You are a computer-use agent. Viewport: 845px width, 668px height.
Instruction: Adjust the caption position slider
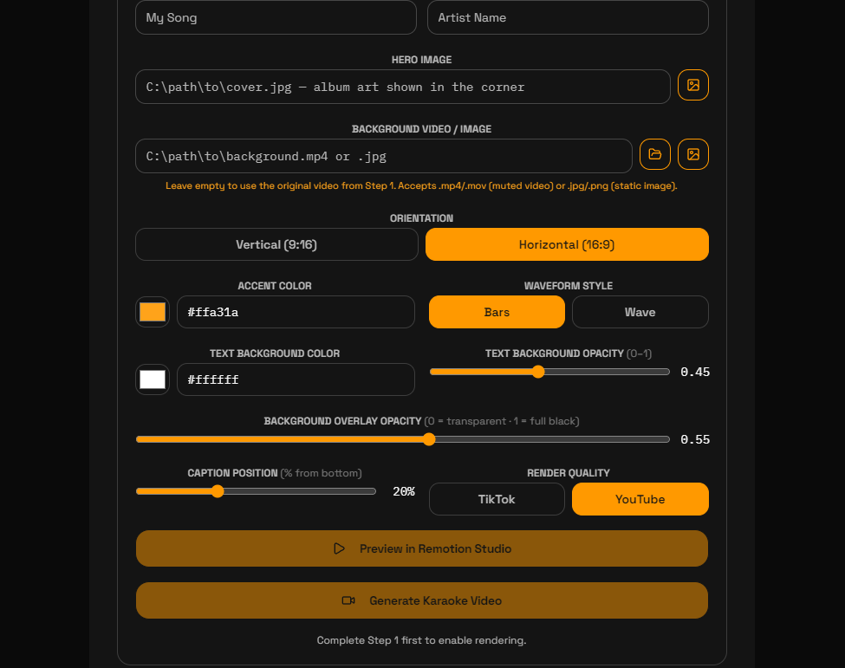(256, 491)
